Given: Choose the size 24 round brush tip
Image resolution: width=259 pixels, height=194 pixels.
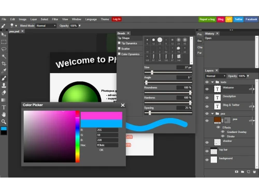Looking at the screenshot, I should point(160,40).
